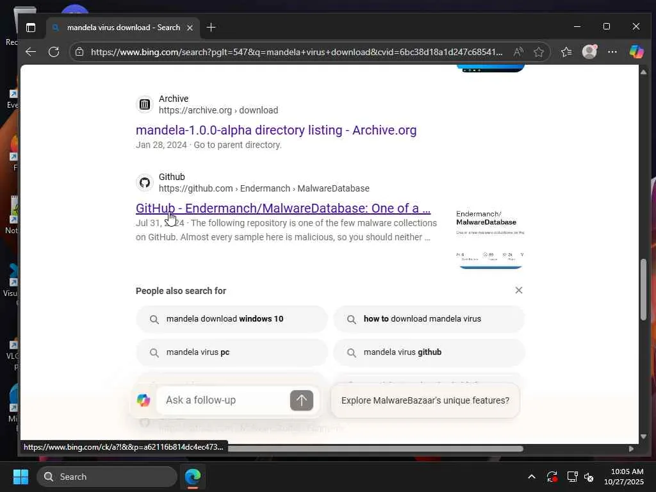
Task: Open the Windows Start menu
Action: 20,477
